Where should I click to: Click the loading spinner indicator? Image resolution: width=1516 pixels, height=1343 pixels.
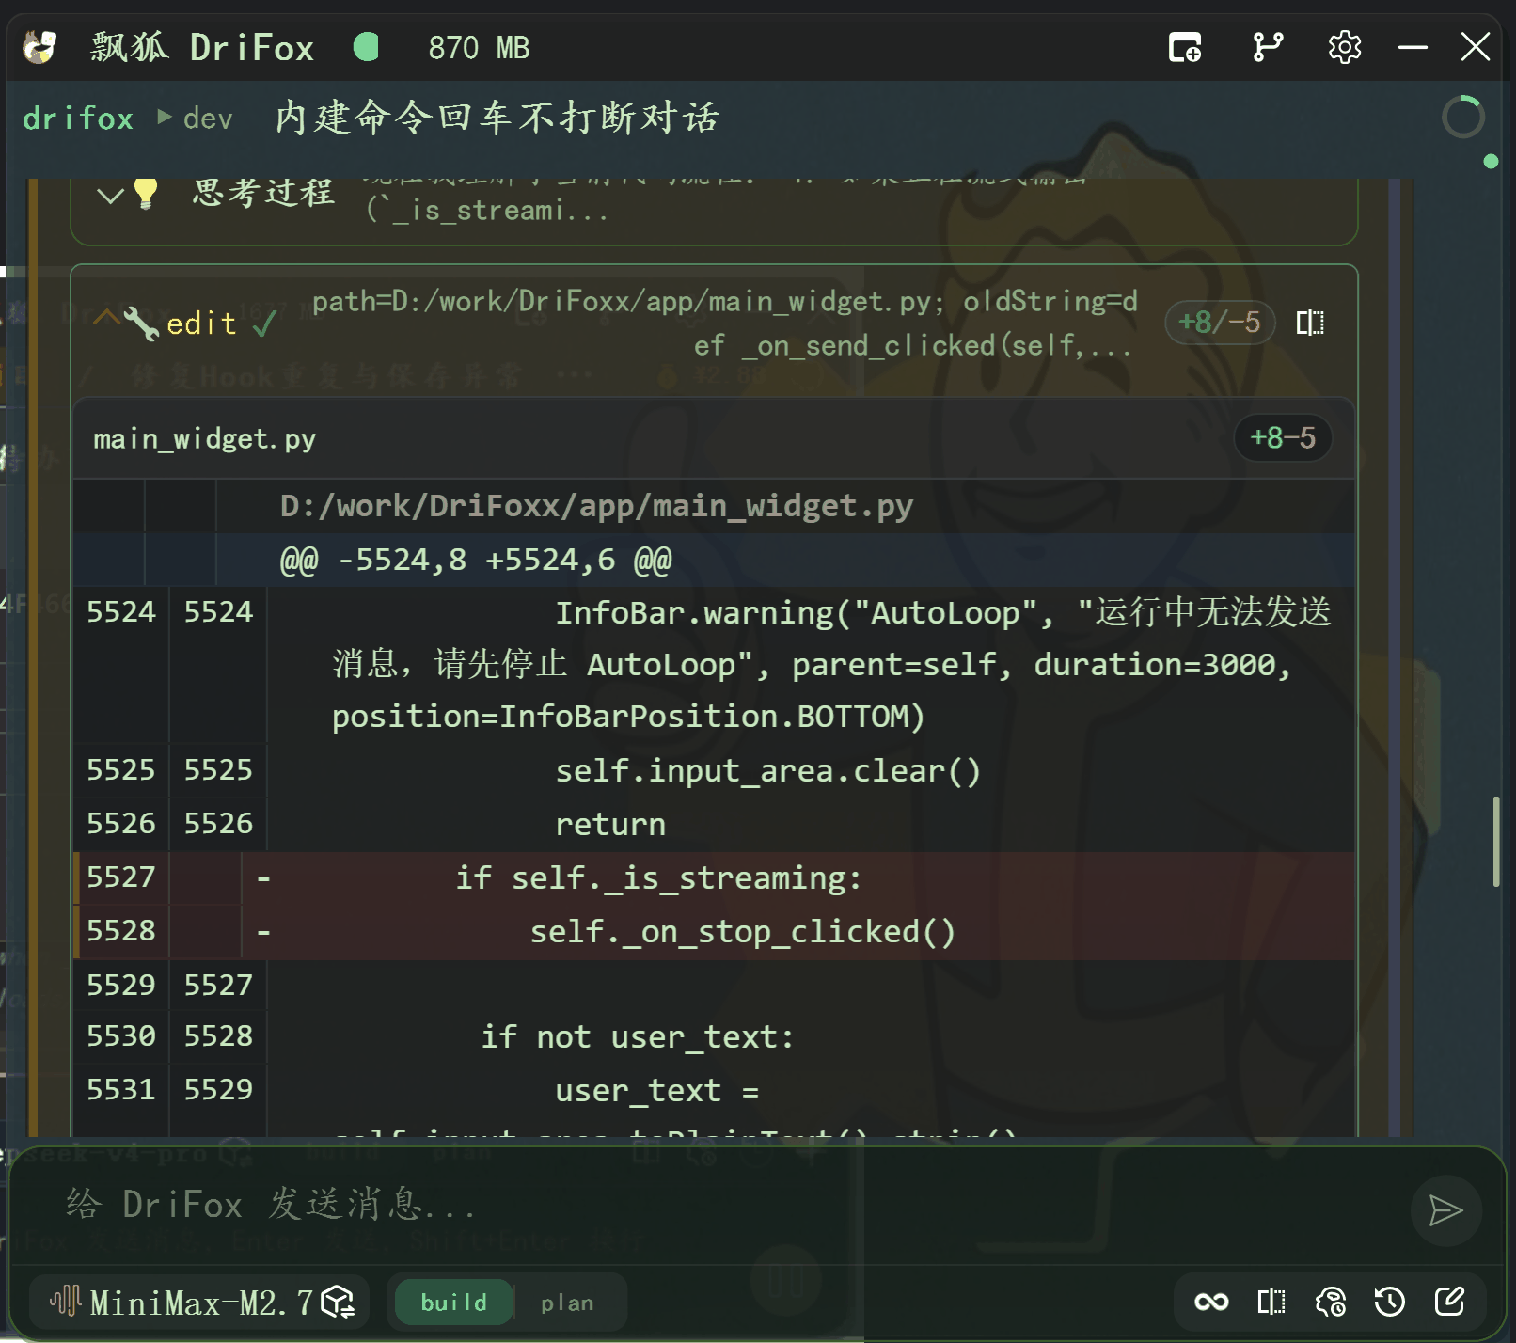[1463, 118]
